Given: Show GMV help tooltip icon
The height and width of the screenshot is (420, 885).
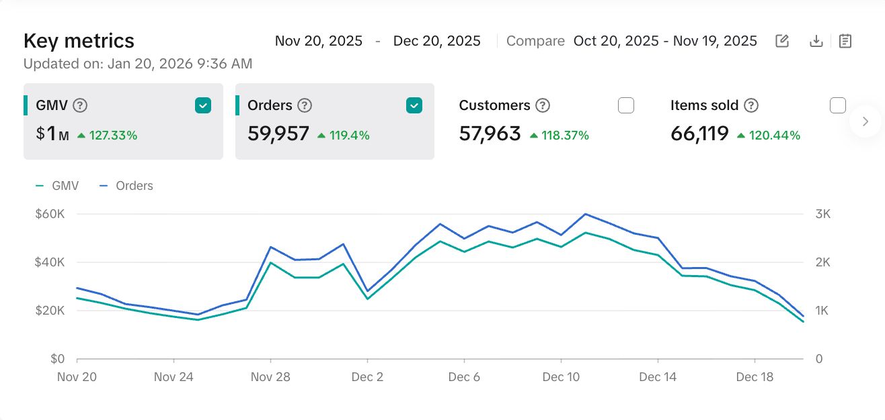Looking at the screenshot, I should [x=81, y=105].
